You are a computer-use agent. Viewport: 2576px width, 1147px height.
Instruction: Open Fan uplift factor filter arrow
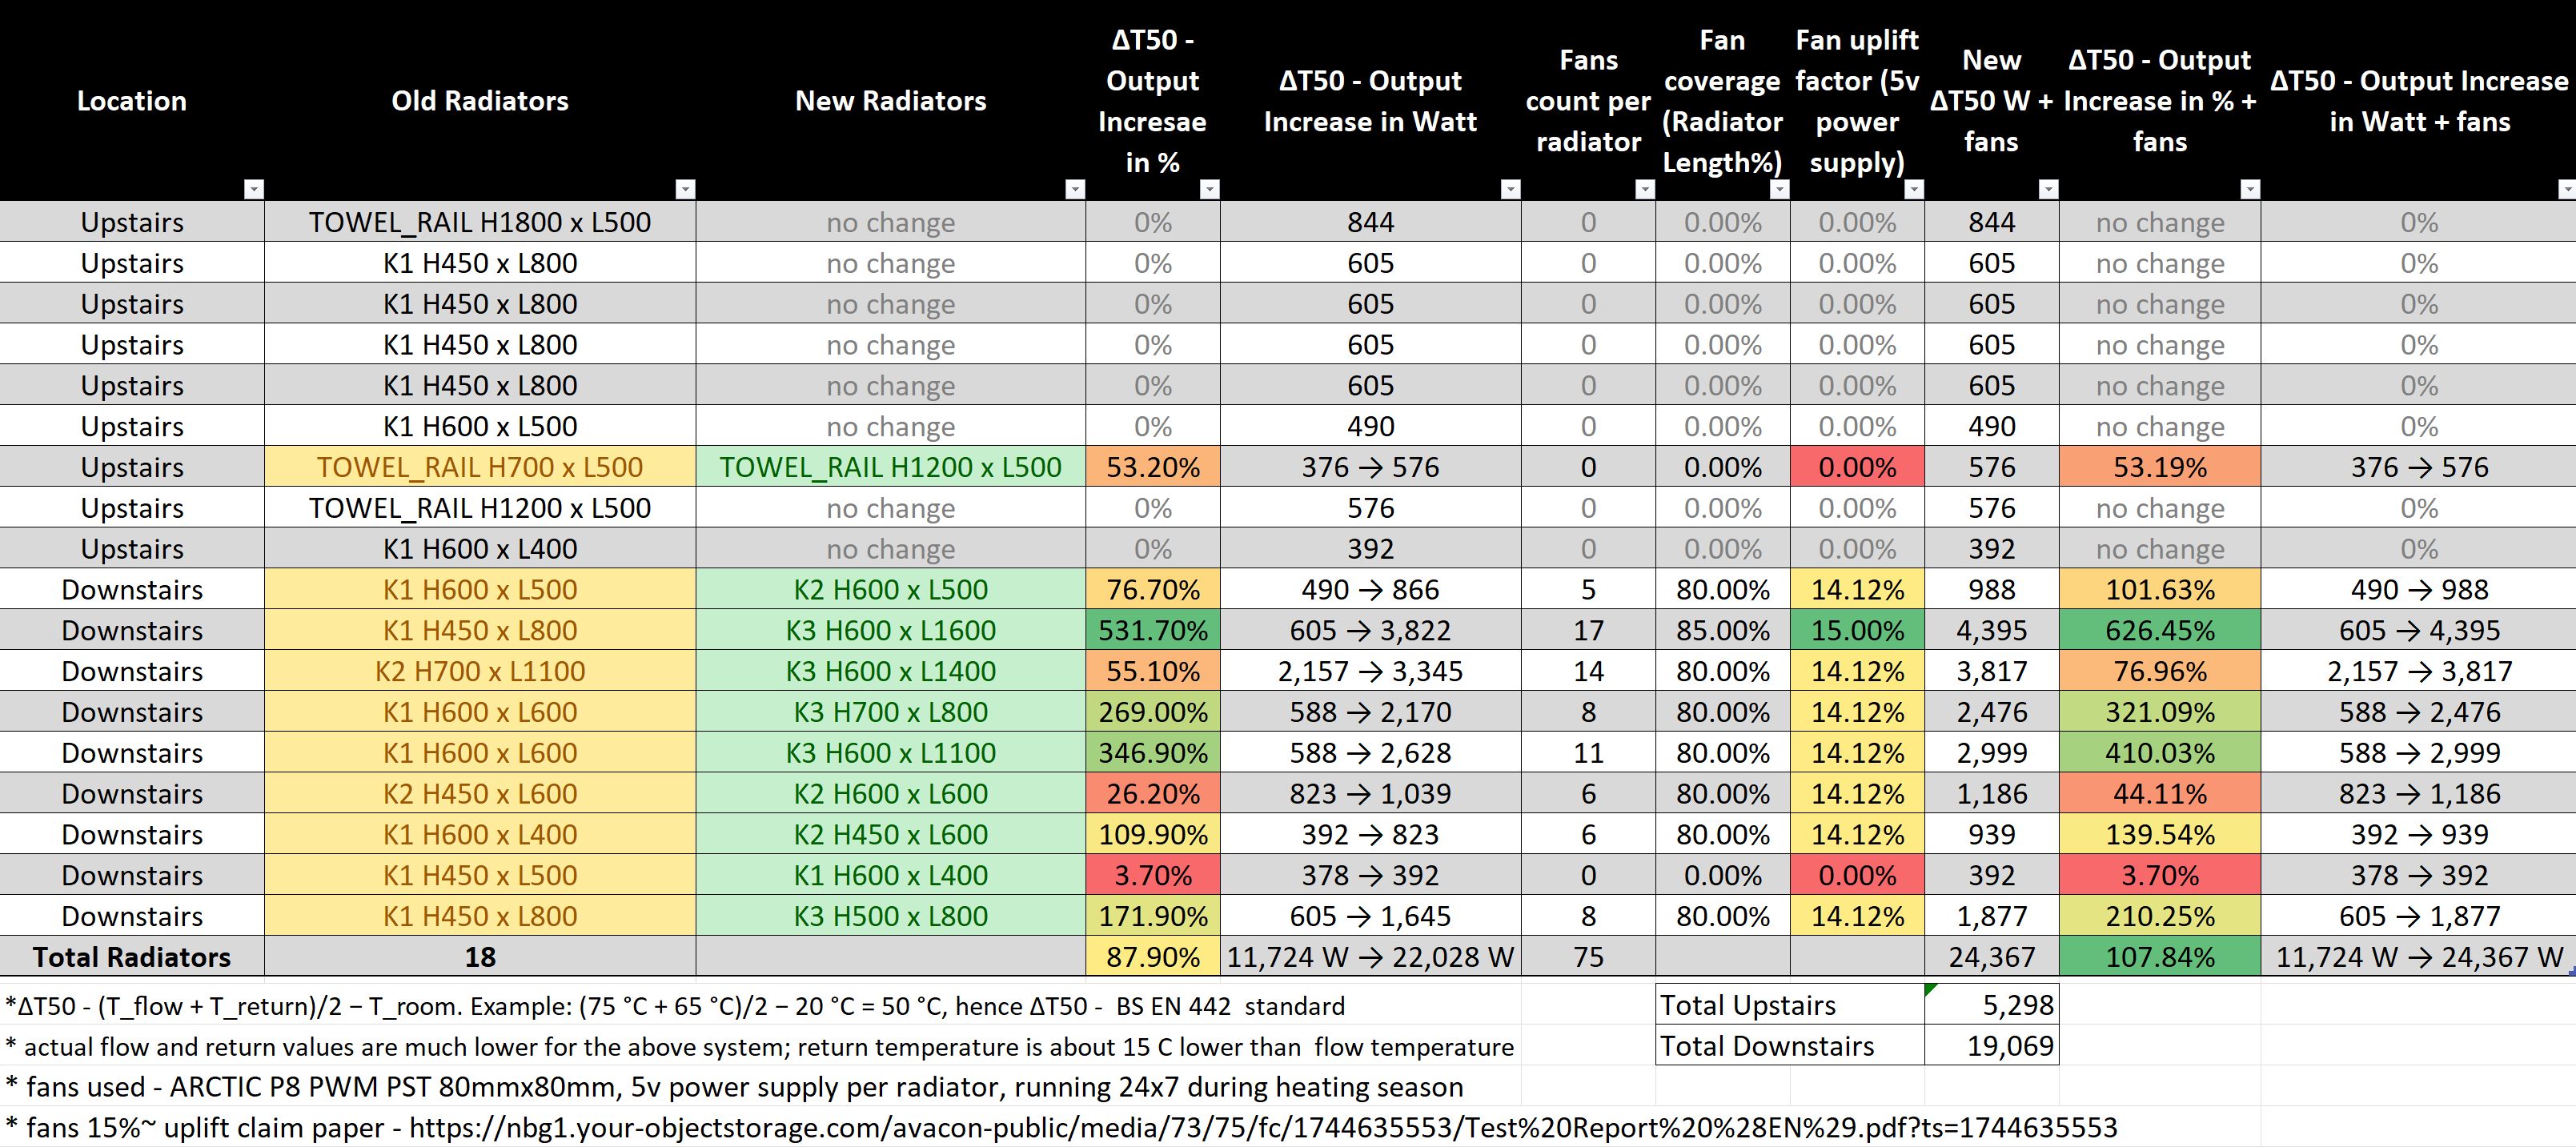pos(1914,189)
